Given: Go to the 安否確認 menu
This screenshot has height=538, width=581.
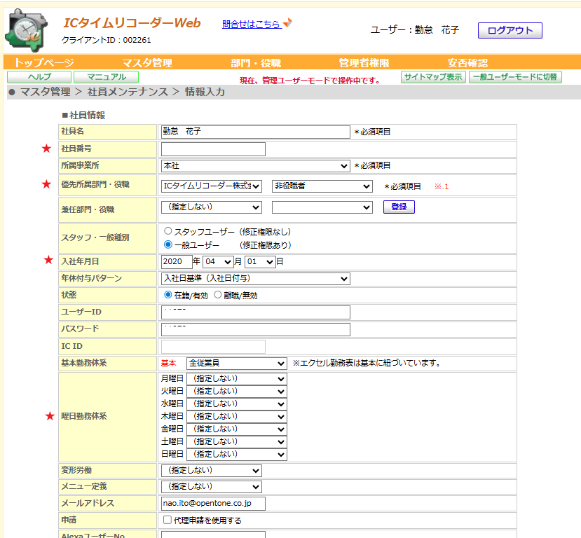Looking at the screenshot, I should [467, 62].
